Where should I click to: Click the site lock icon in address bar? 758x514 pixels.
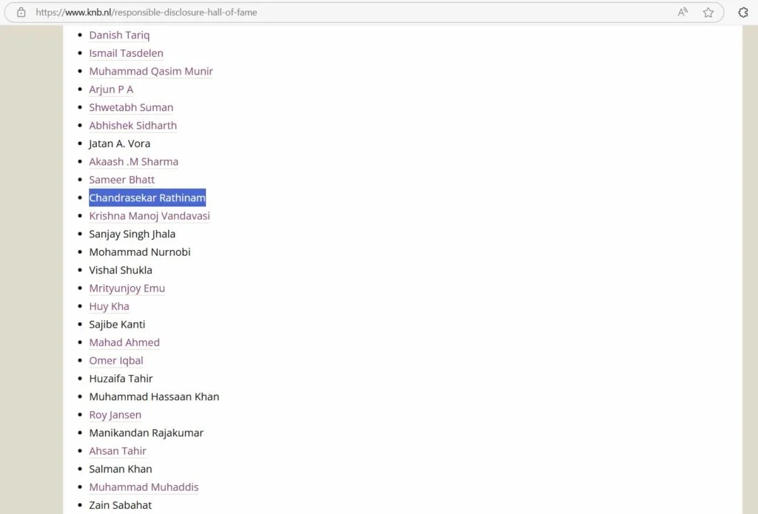[x=21, y=13]
